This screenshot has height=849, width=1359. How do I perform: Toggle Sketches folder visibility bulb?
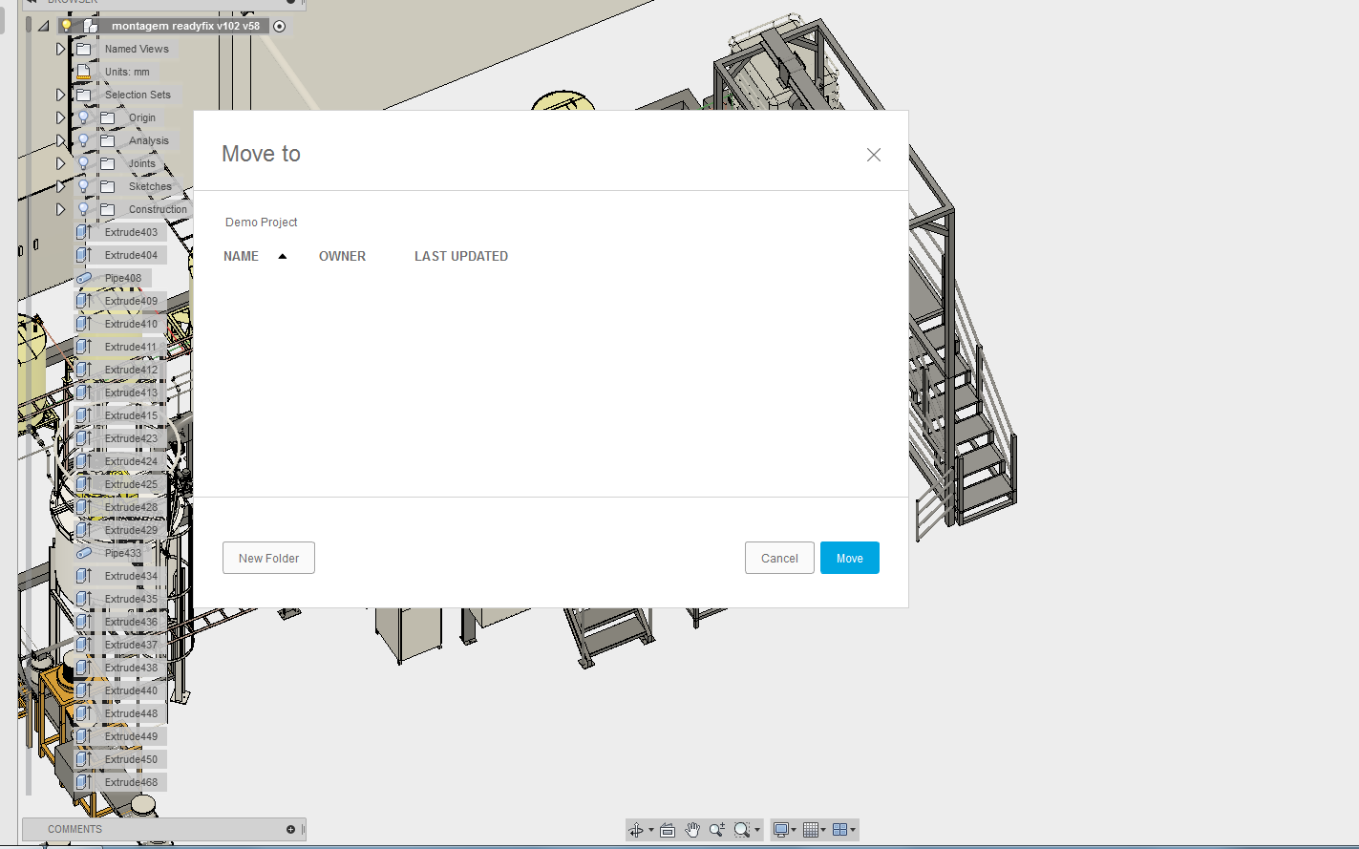tap(84, 186)
